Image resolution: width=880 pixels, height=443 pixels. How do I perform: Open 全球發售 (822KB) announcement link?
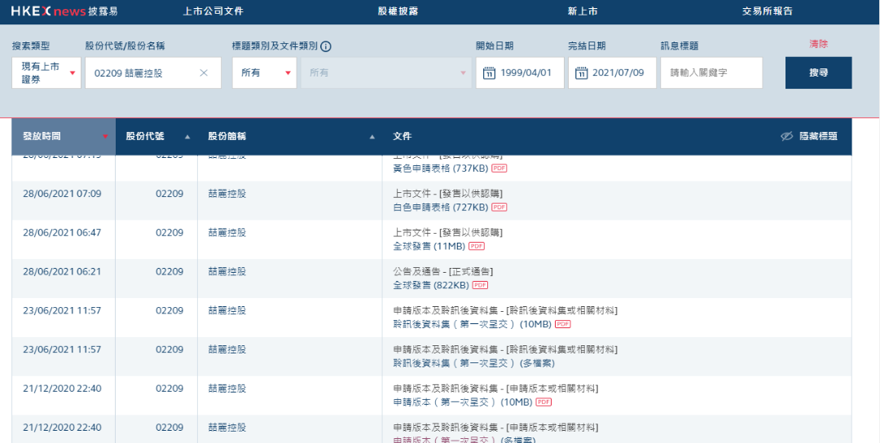(x=431, y=285)
